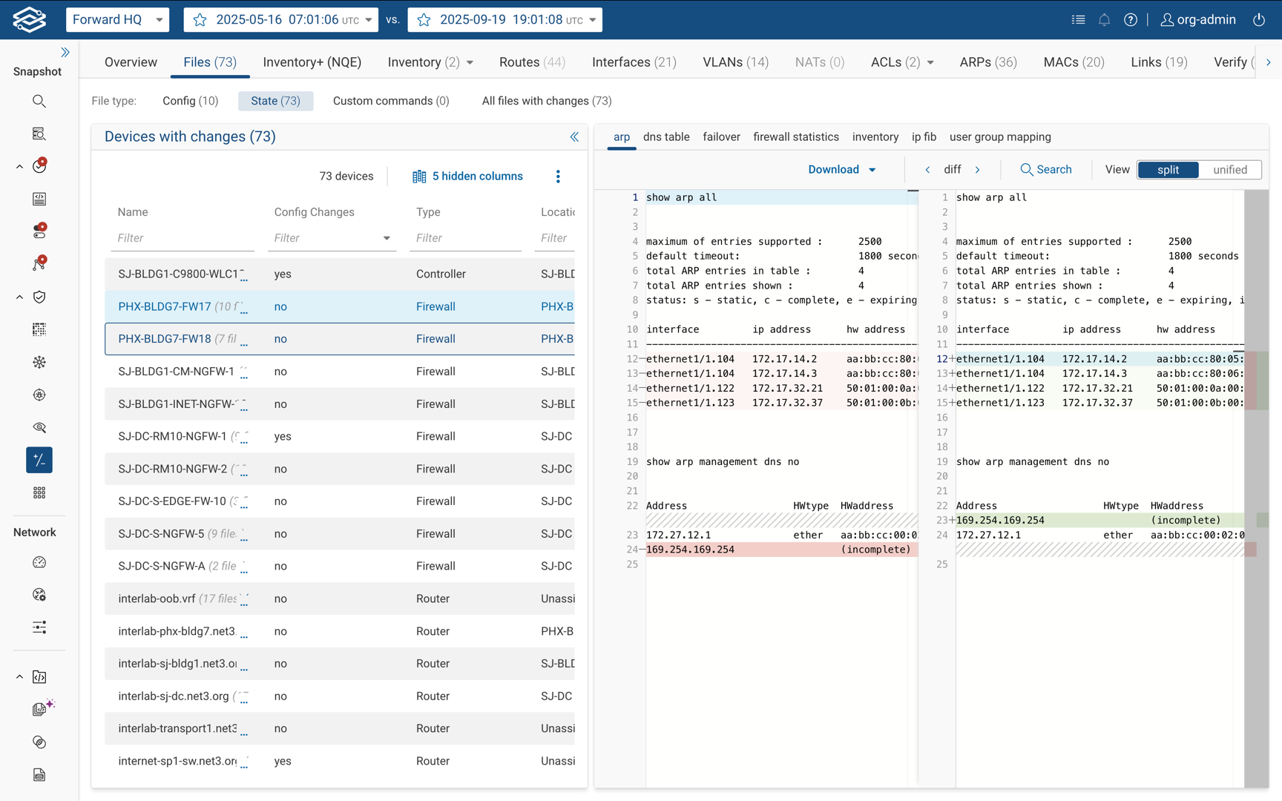Click the star beside the 2025-05-16 snapshot
This screenshot has width=1282, height=801.
click(x=200, y=20)
